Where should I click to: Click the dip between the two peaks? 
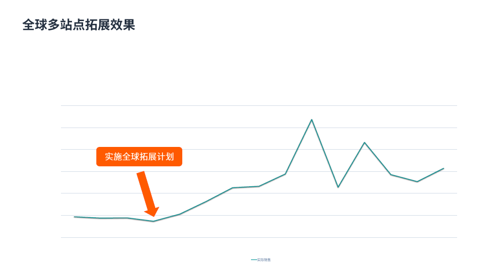(x=338, y=187)
